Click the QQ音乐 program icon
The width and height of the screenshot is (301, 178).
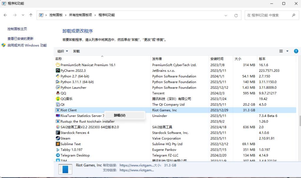point(58,99)
